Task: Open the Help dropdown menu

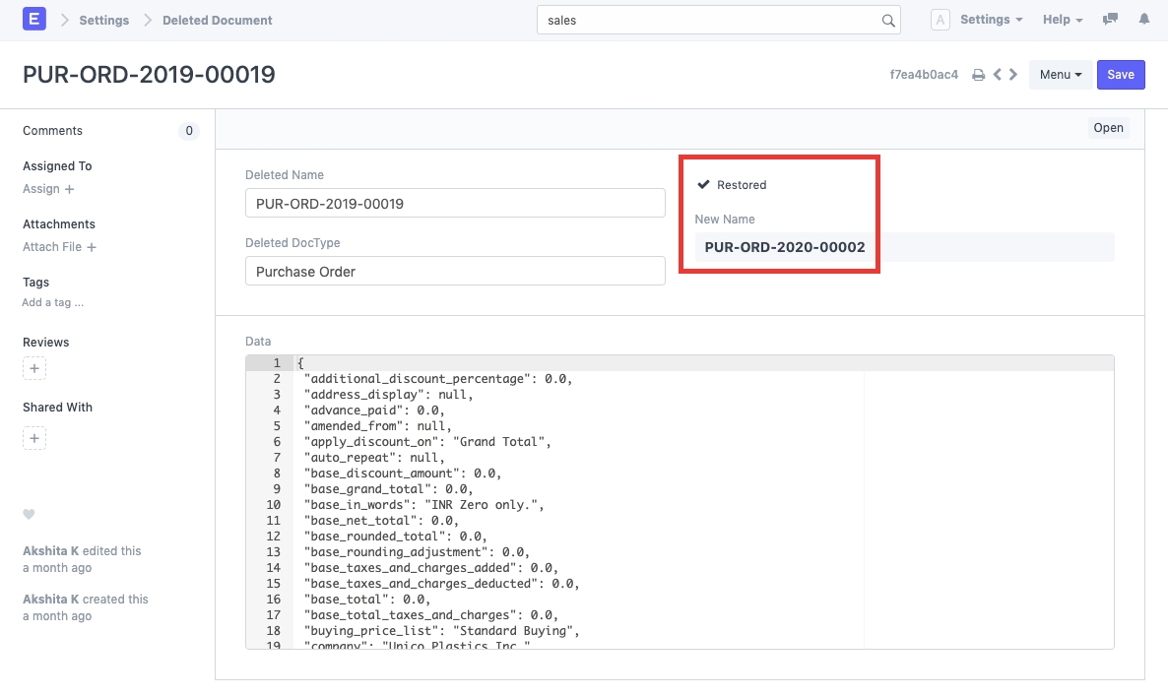Action: 1063,20
